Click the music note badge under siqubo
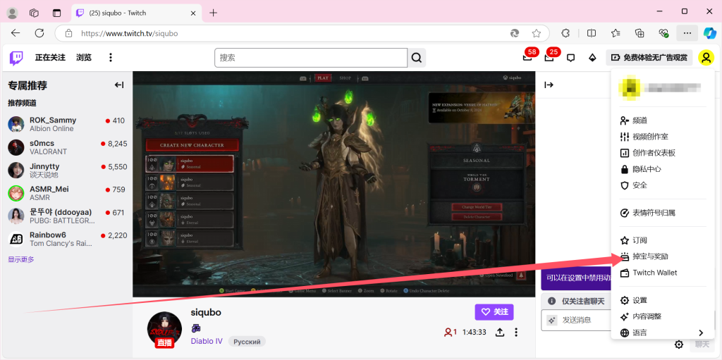The width and height of the screenshot is (722, 360). coord(196,328)
